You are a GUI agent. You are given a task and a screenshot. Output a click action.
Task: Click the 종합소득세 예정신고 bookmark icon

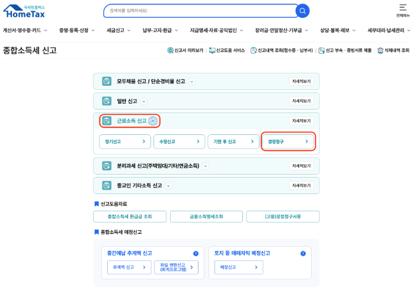tap(97, 232)
